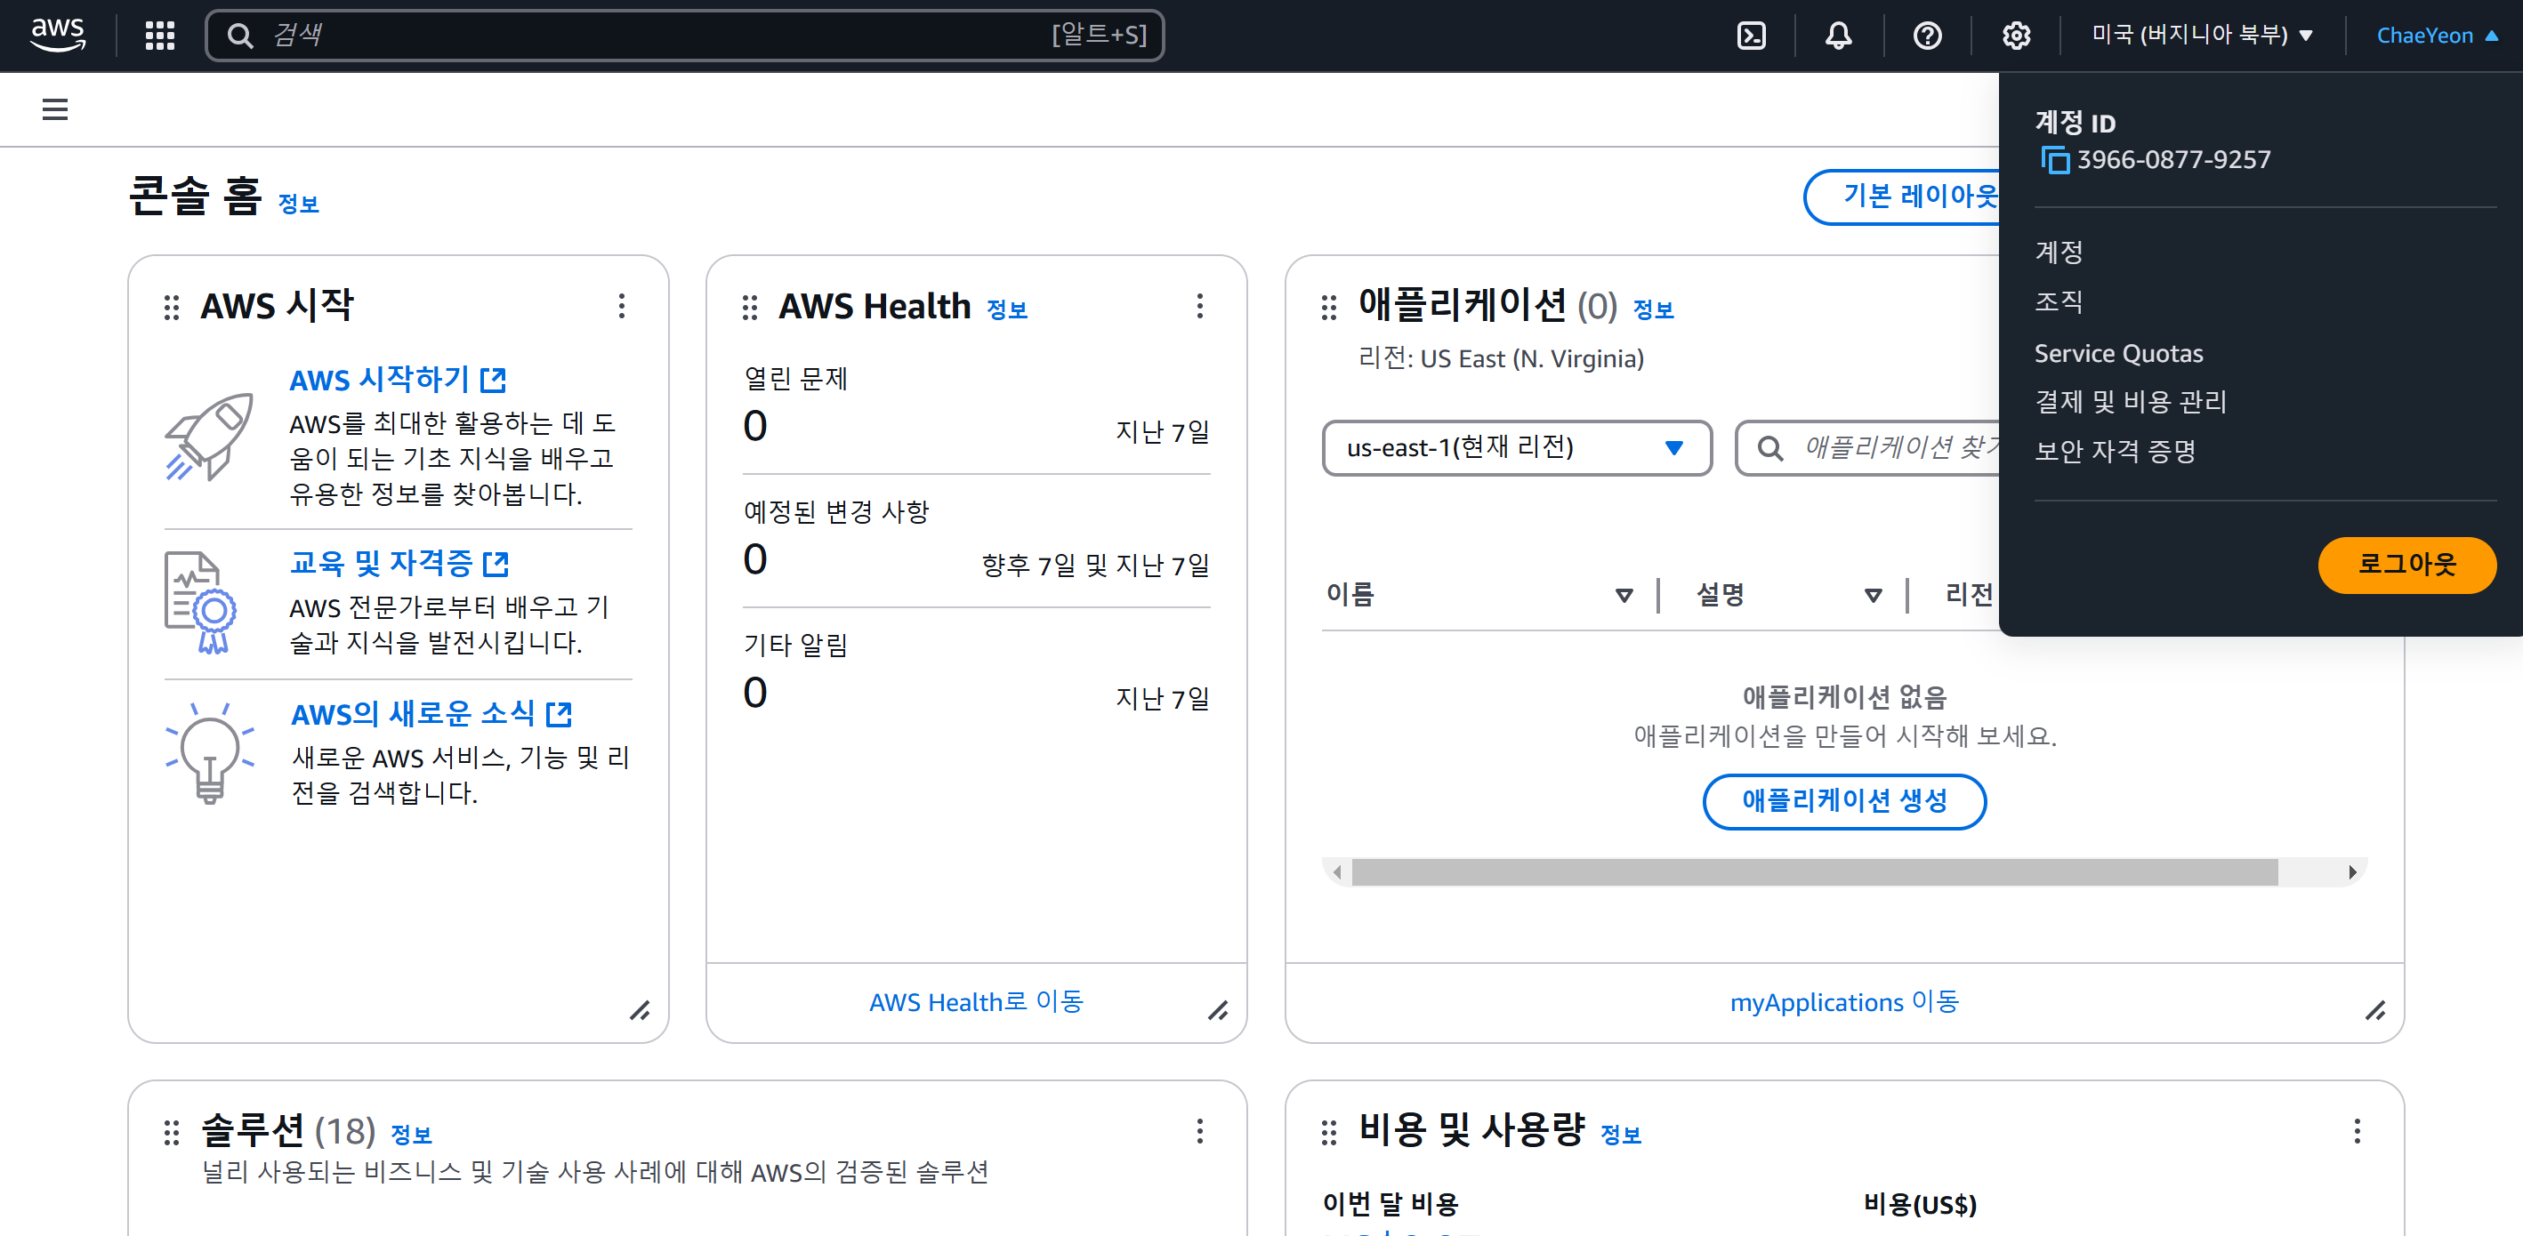2523x1236 pixels.
Task: Click the applications table horizontal scrollbar
Action: click(x=1813, y=872)
